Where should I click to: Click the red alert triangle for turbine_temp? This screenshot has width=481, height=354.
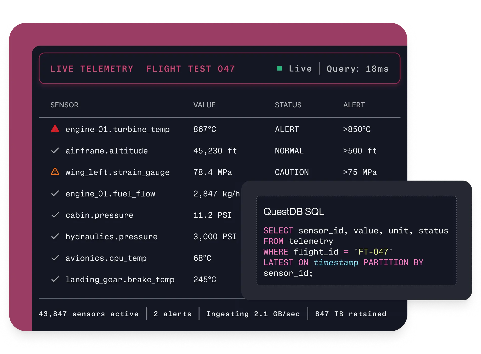click(x=55, y=129)
